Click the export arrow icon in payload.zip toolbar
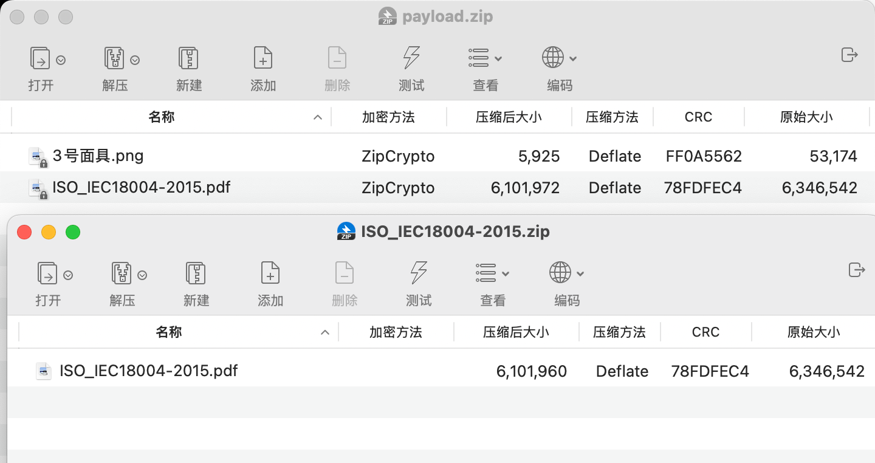 849,55
